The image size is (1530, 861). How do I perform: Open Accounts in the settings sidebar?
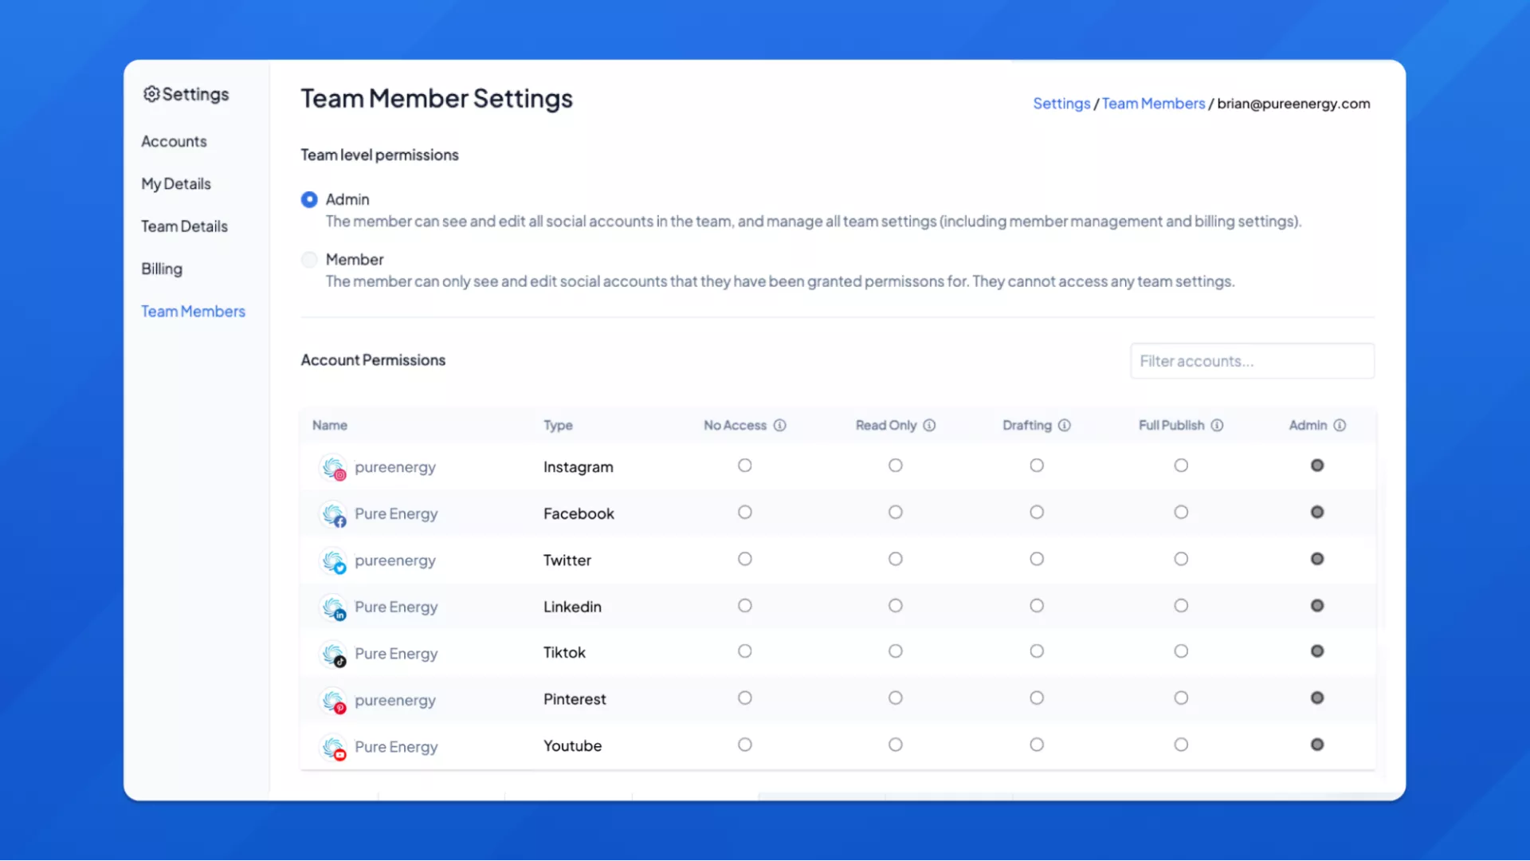tap(174, 141)
